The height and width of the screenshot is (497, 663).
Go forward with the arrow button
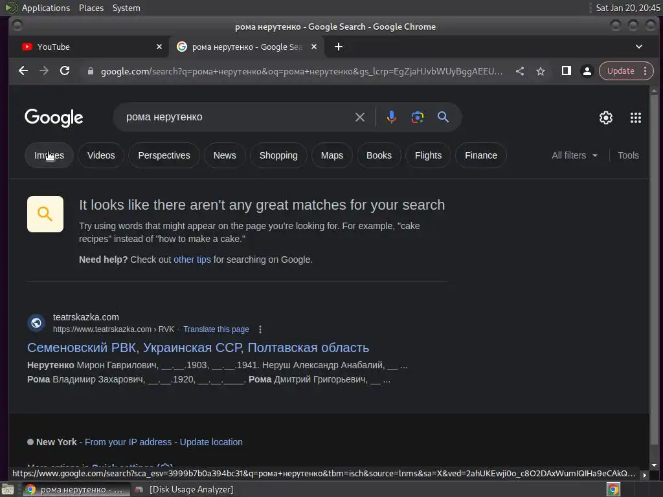pyautogui.click(x=44, y=71)
